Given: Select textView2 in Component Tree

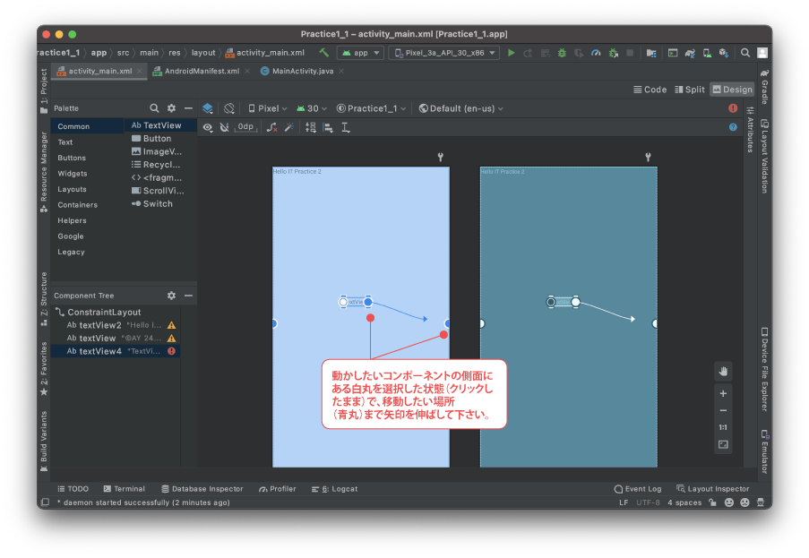Looking at the screenshot, I should [116, 325].
